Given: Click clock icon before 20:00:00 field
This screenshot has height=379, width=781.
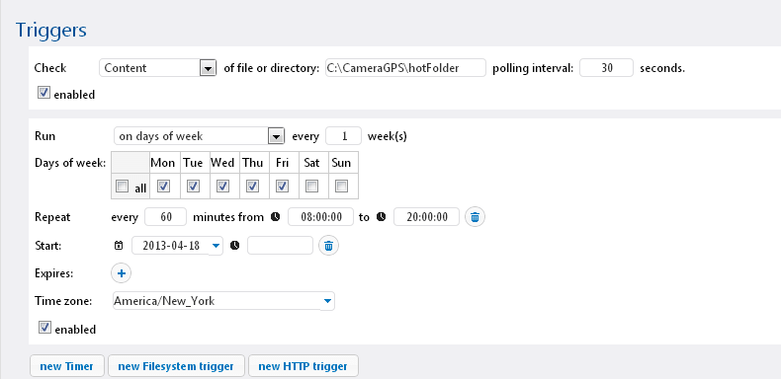Looking at the screenshot, I should click(381, 217).
